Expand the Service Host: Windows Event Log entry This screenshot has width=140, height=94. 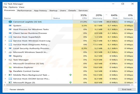tap(5, 41)
